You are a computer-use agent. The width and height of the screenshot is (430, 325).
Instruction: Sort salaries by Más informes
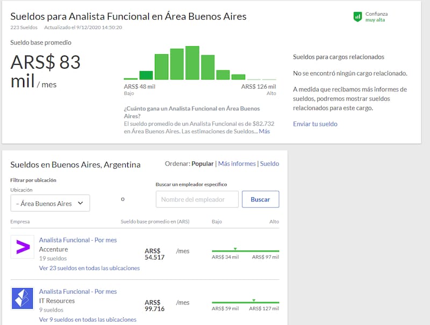[x=236, y=164]
